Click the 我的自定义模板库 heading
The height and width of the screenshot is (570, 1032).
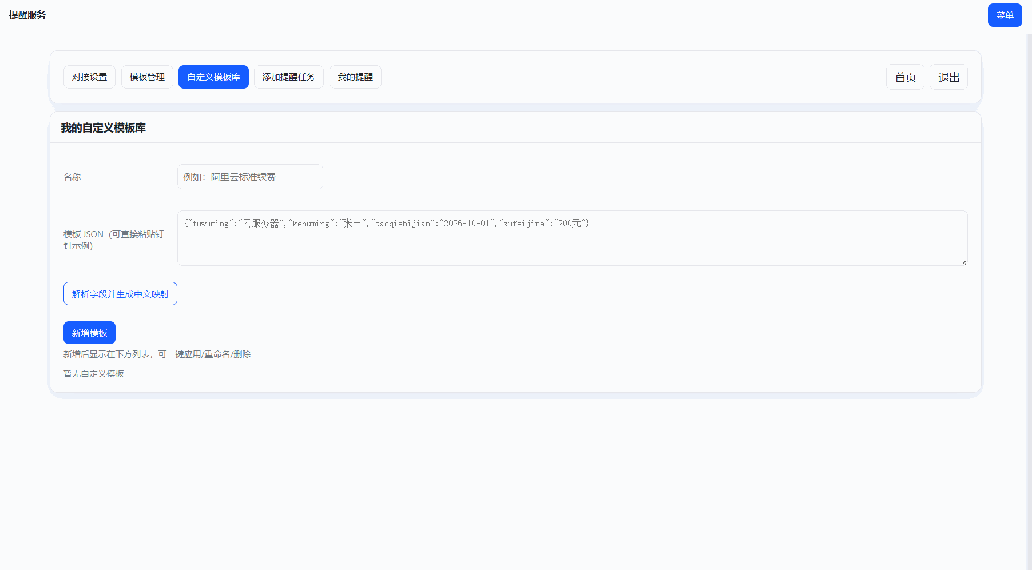tap(103, 128)
